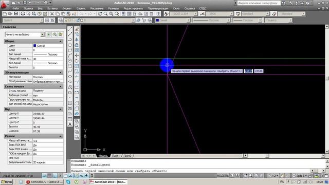
Task: Click the blue Синий color swatch in Цвет row
Action: tap(34, 46)
